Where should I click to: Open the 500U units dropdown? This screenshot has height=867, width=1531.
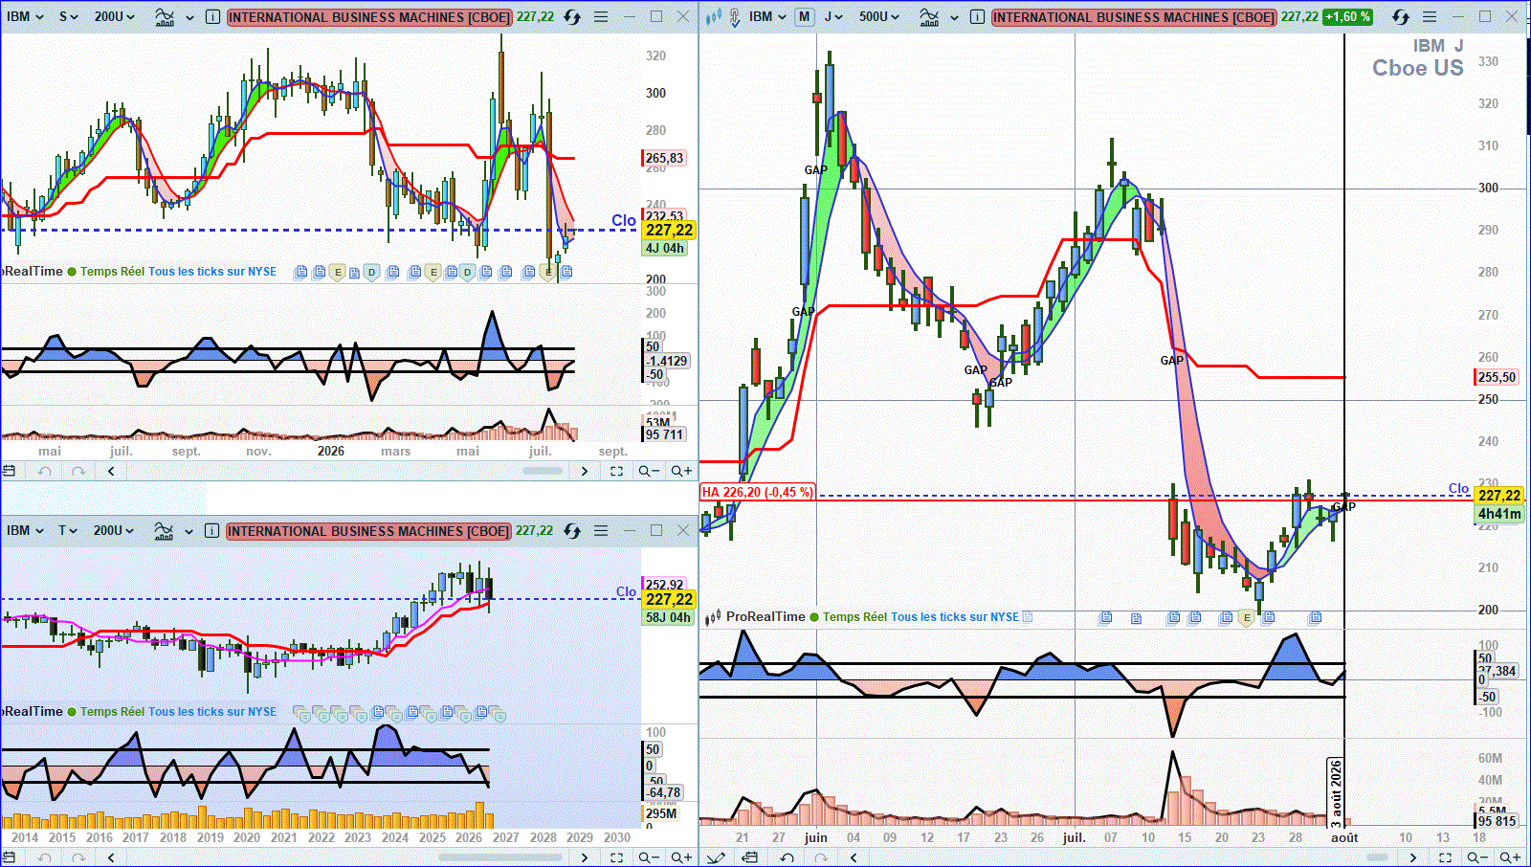(x=878, y=16)
